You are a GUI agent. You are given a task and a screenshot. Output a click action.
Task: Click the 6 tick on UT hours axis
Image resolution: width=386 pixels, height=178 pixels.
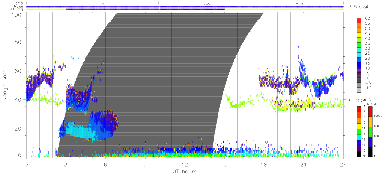coord(105,164)
